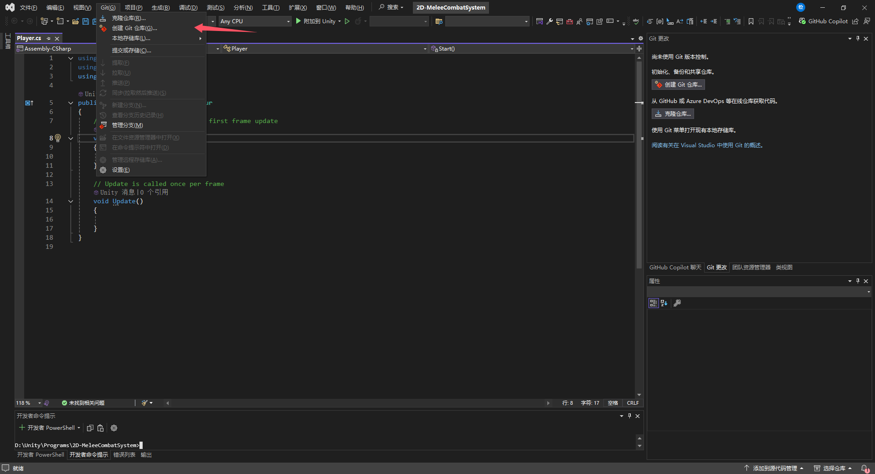Screen dimensions: 875x474
Task: Click the editor horizontal scrollbar track
Action: tap(358, 403)
